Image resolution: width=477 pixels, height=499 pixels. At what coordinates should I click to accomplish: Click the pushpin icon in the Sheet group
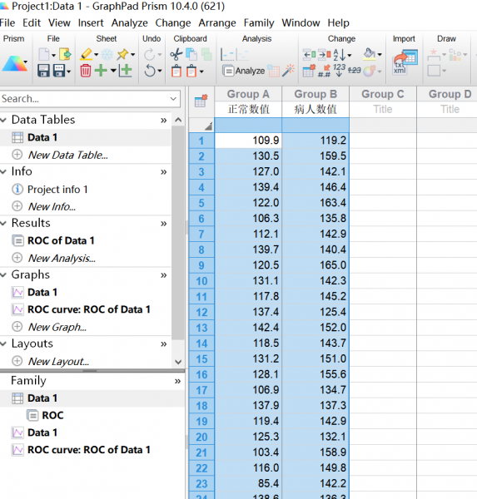(x=122, y=54)
